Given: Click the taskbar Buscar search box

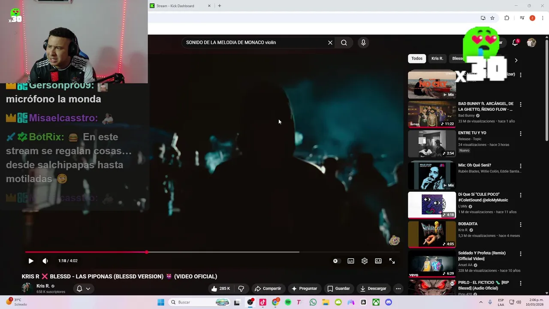Looking at the screenshot, I should (x=199, y=302).
